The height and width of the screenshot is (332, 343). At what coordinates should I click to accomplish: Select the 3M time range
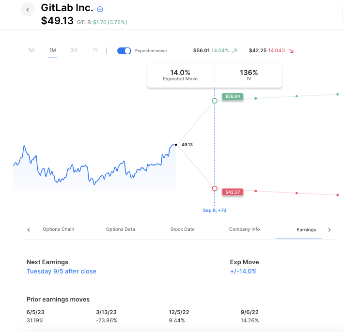click(74, 50)
